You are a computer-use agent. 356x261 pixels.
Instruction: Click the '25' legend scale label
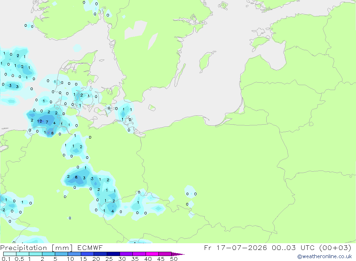click(109, 259)
